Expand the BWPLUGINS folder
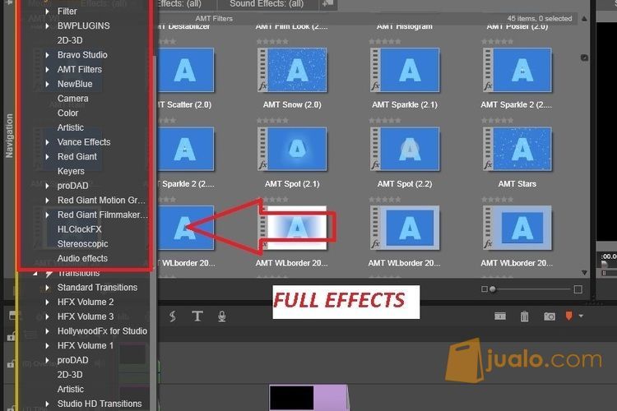Viewport: 617px width, 411px height. pyautogui.click(x=47, y=26)
